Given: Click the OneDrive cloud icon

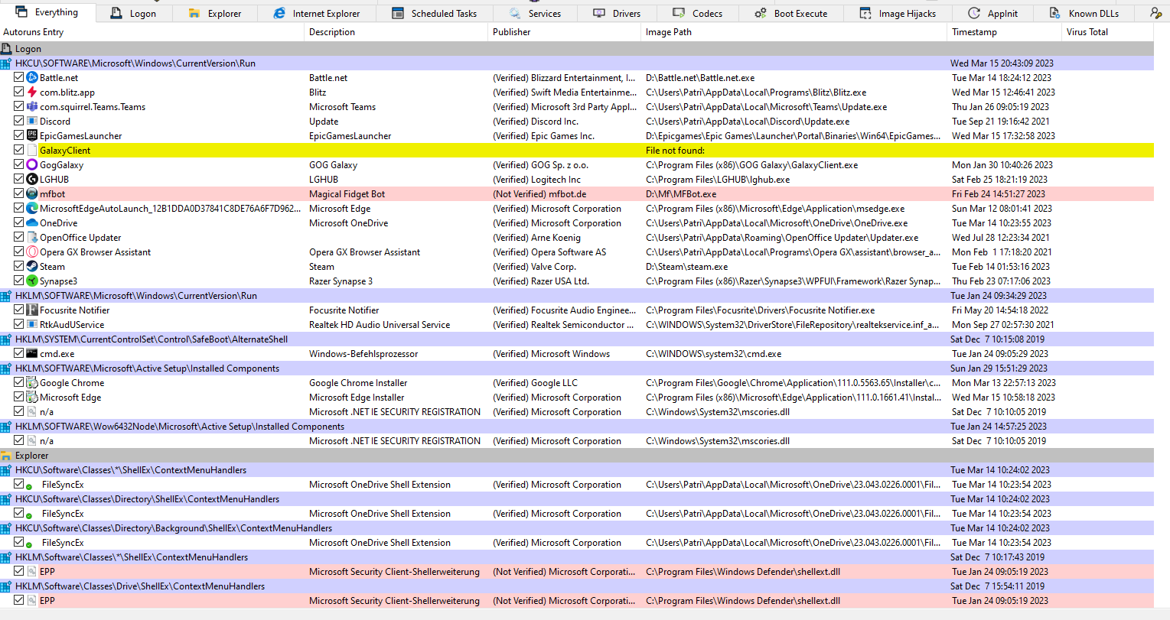Looking at the screenshot, I should (x=32, y=222).
